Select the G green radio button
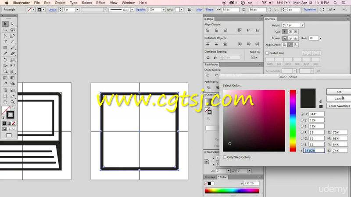The image size is (351, 197). tap(302, 138)
